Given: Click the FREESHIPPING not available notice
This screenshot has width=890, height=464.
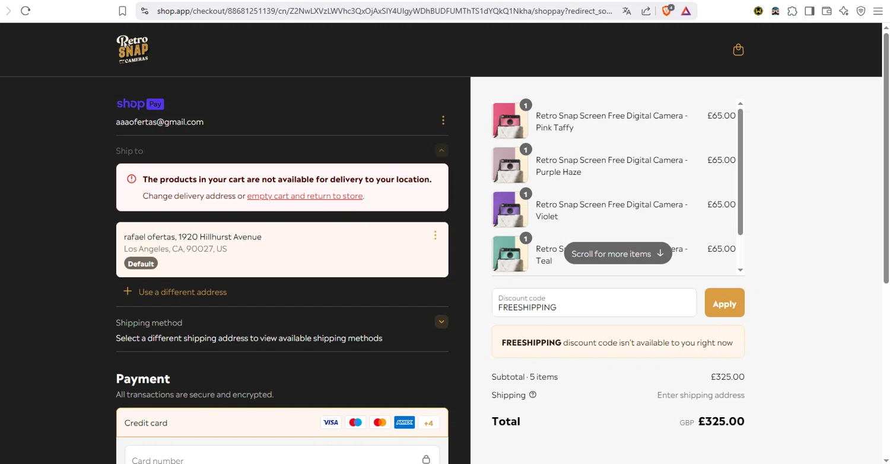Looking at the screenshot, I should [x=618, y=342].
